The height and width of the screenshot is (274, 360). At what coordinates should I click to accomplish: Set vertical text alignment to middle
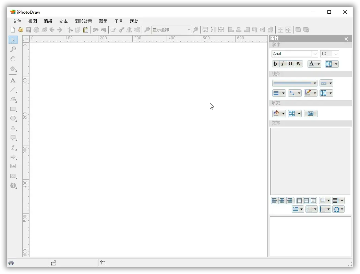point(307,201)
